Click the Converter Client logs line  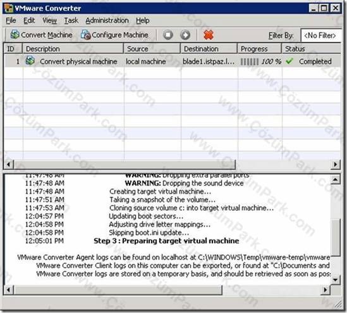pos(183,265)
